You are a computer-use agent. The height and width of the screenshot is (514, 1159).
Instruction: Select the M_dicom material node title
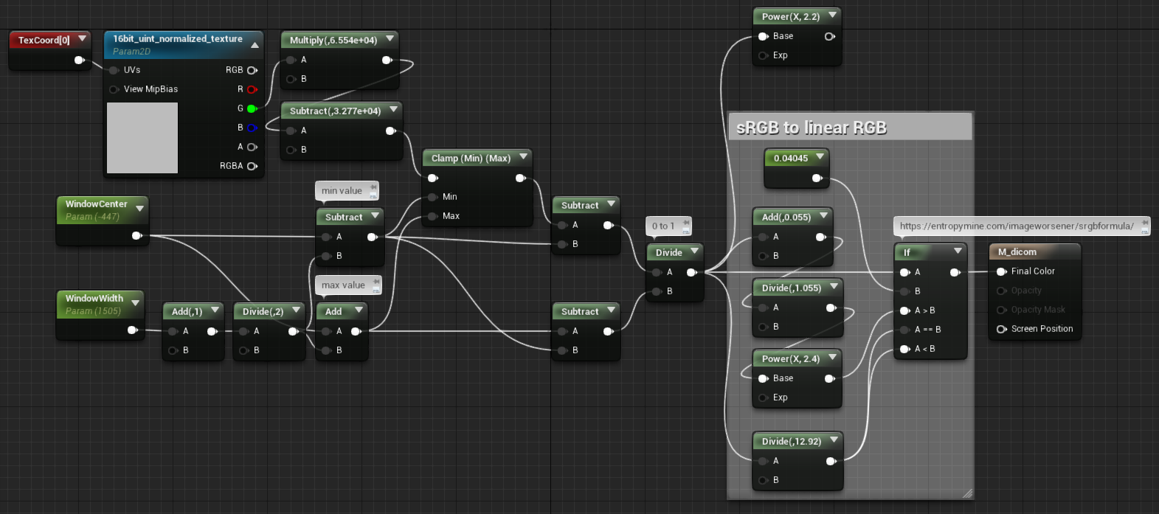click(x=1017, y=252)
